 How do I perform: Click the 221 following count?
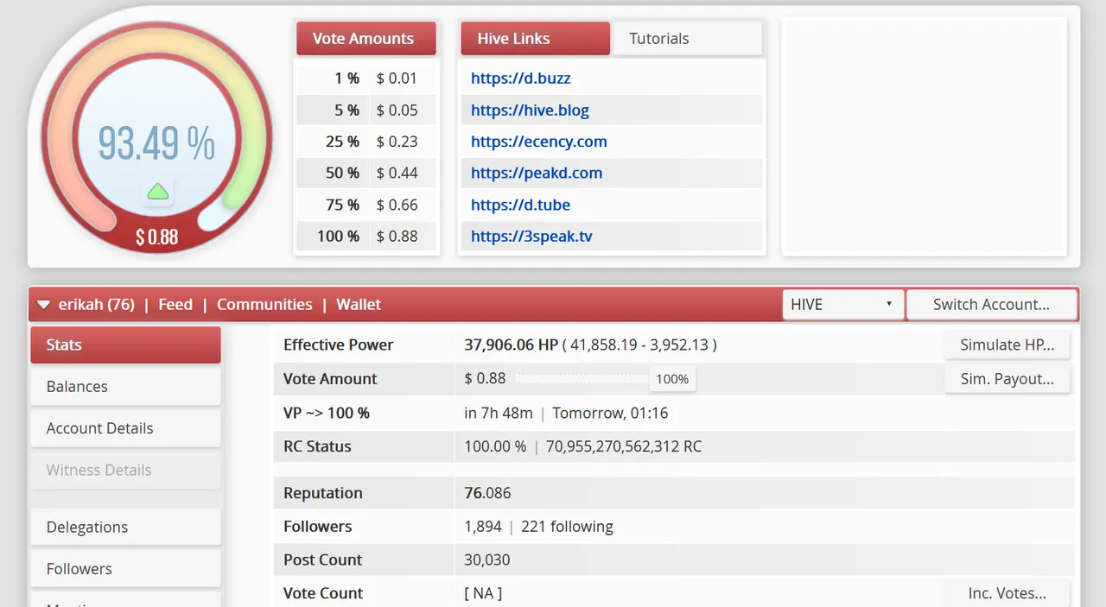(567, 527)
